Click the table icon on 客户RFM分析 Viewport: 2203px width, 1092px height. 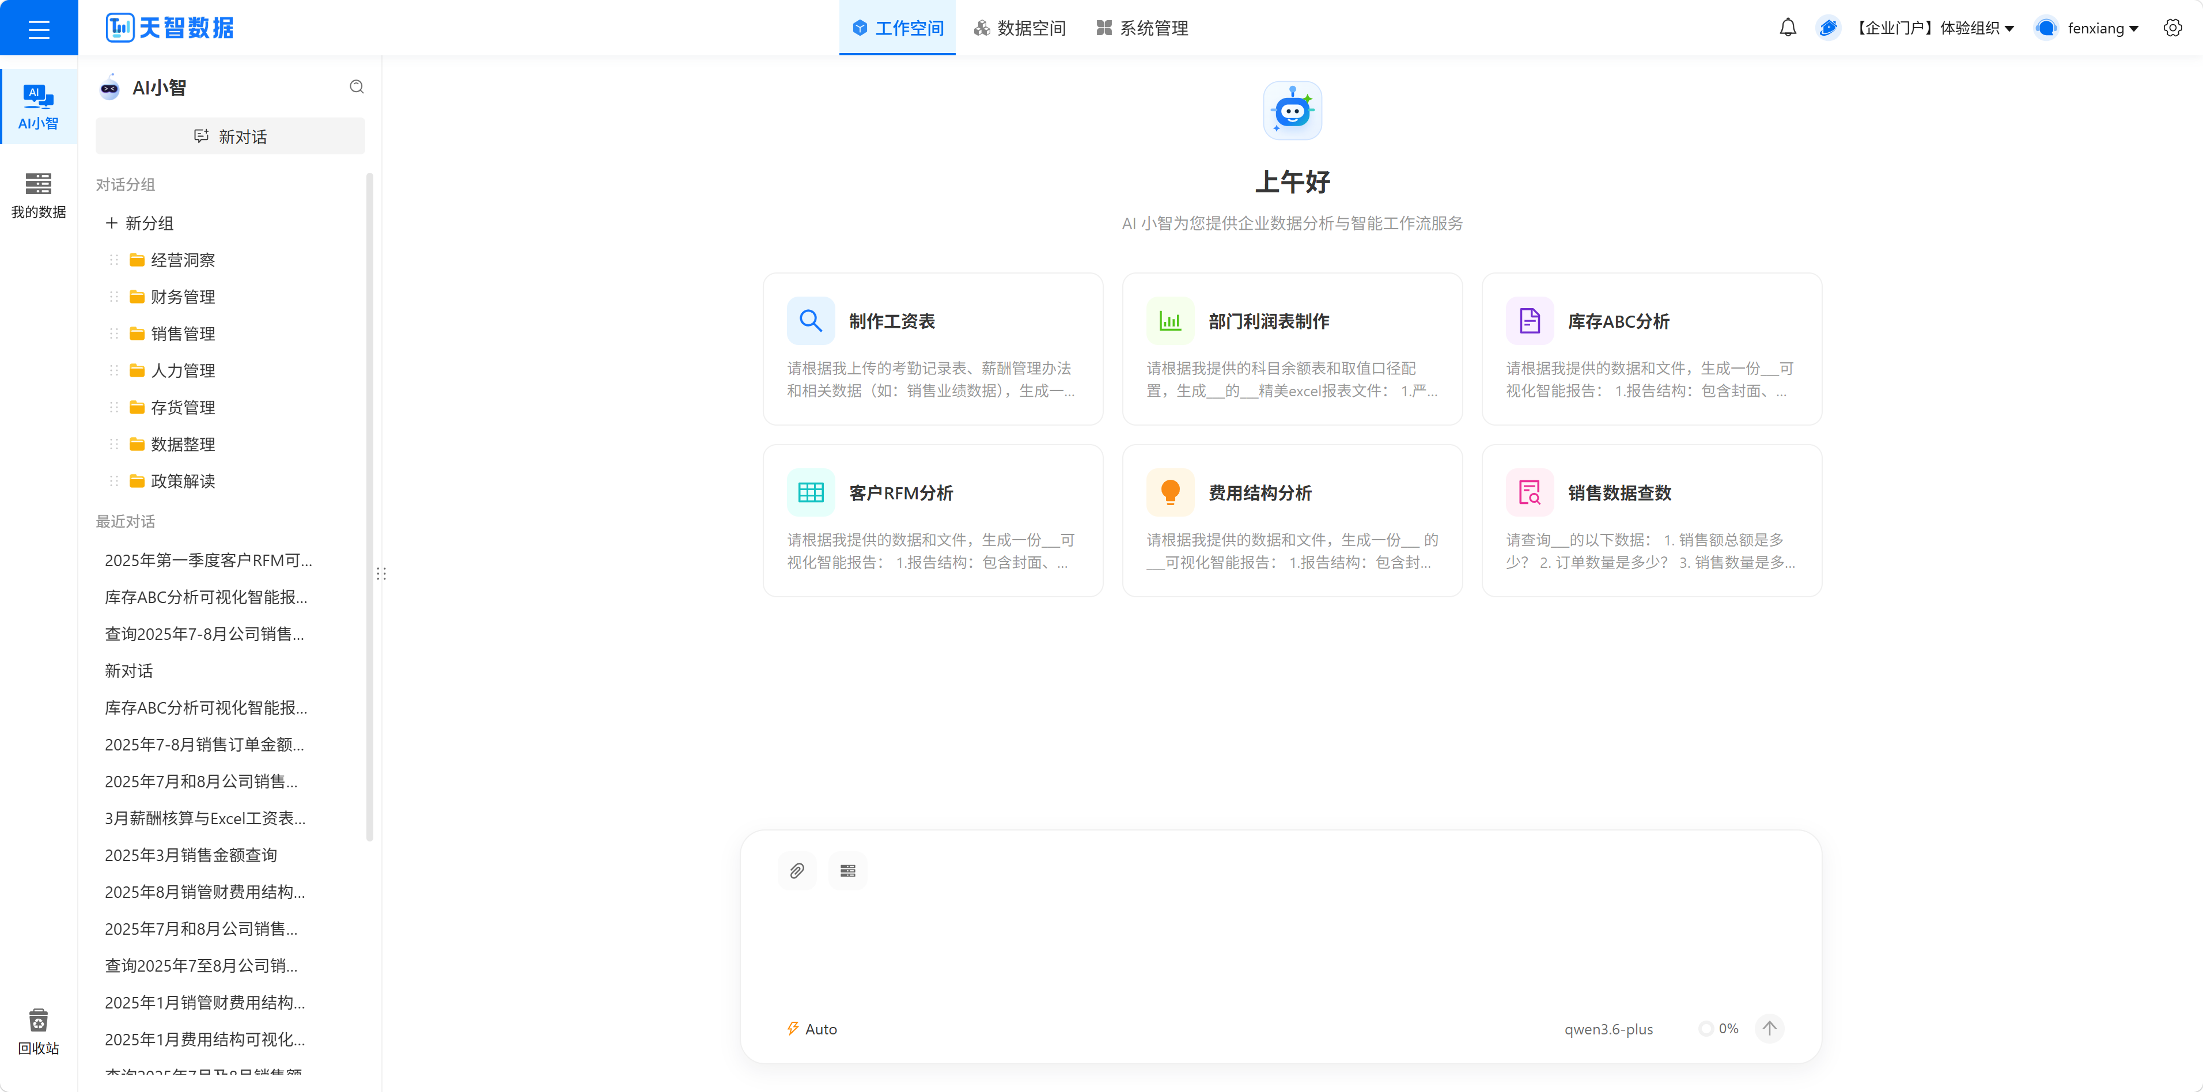click(x=810, y=492)
